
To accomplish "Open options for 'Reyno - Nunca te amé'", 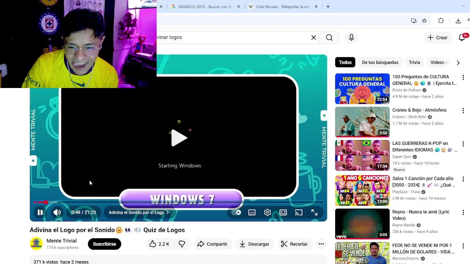I will (x=463, y=213).
